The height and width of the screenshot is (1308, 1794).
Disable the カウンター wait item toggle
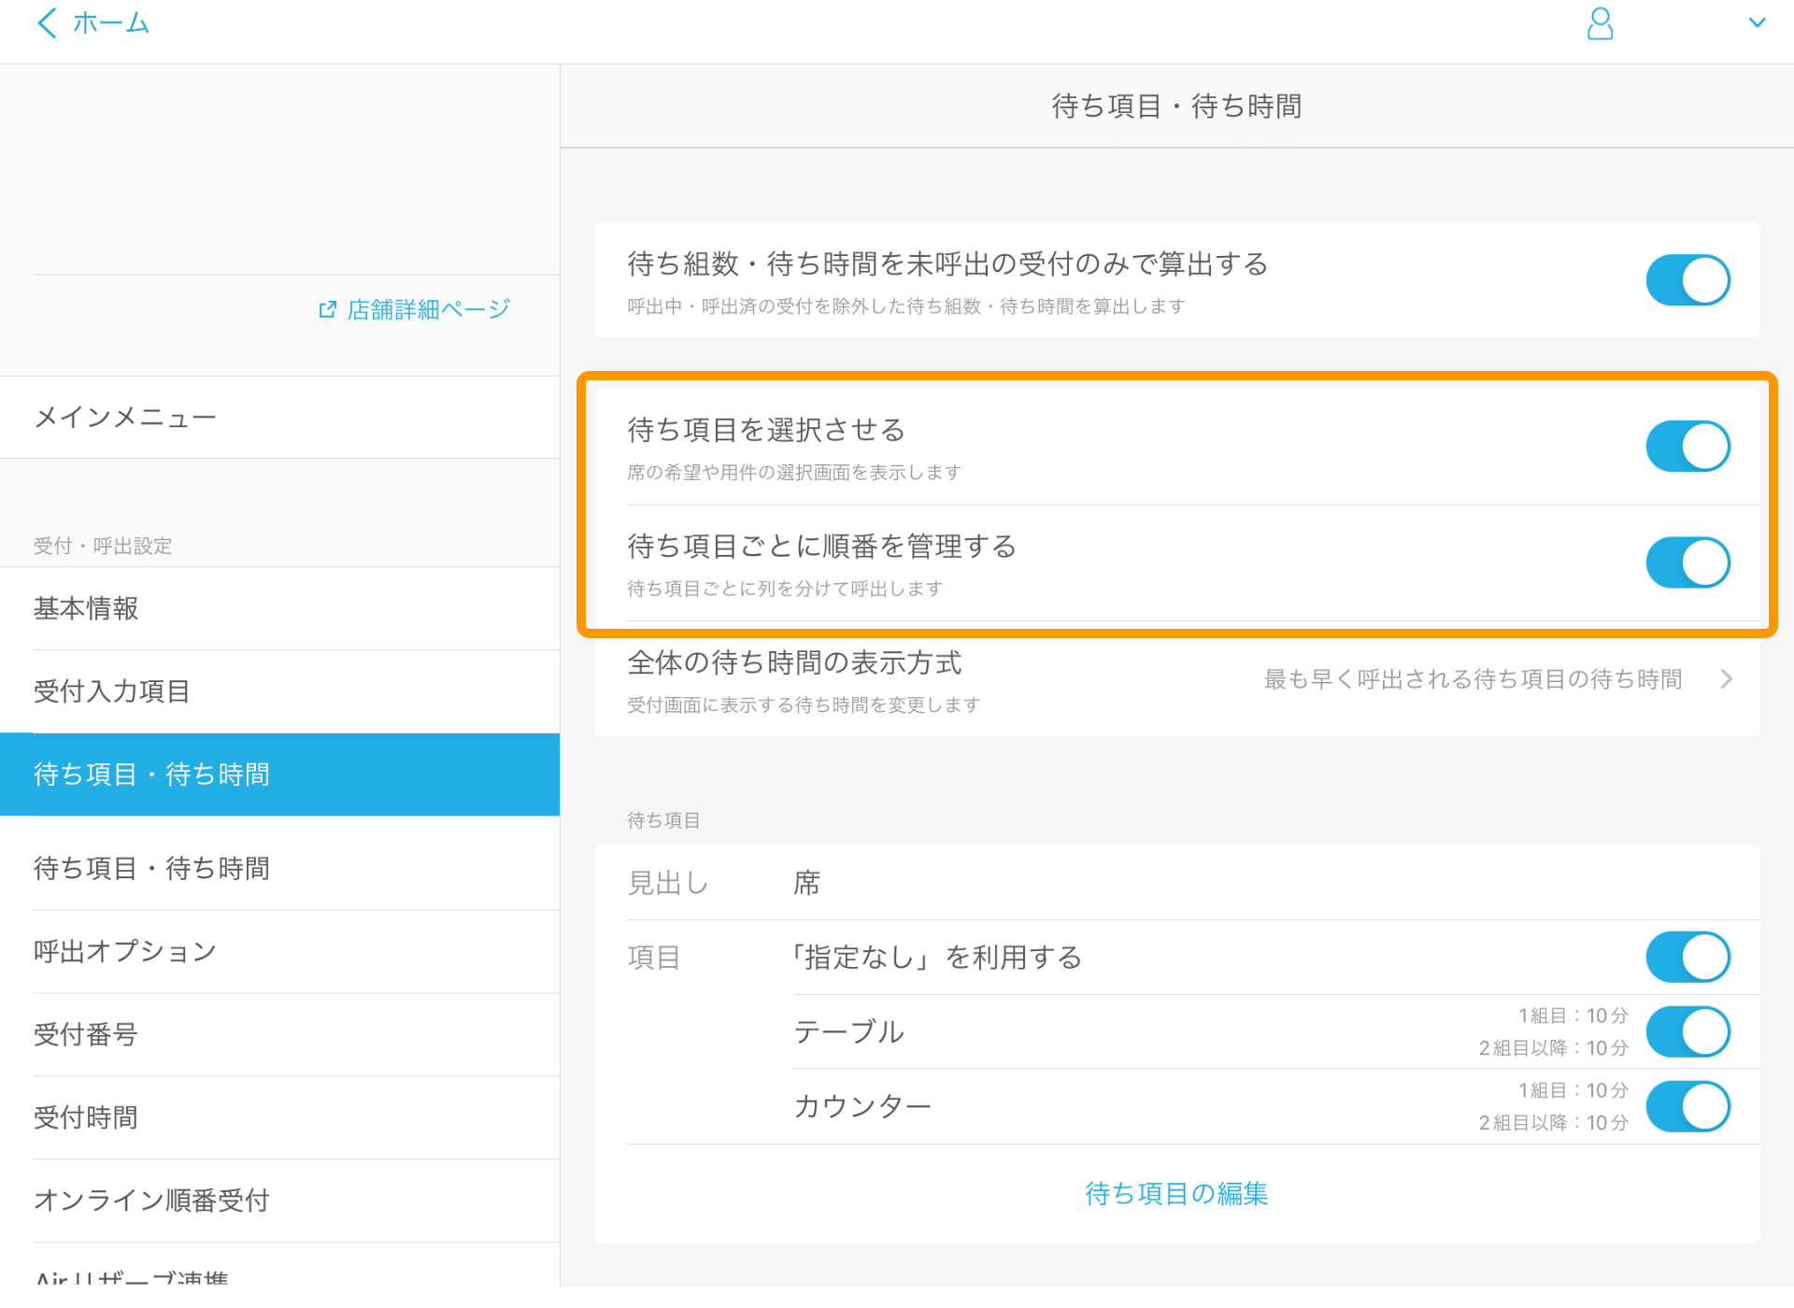[1687, 1106]
